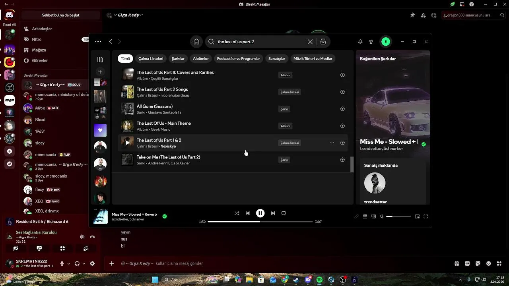The width and height of the screenshot is (509, 286).
Task: Create new playlist with plus in library
Action: [100, 72]
